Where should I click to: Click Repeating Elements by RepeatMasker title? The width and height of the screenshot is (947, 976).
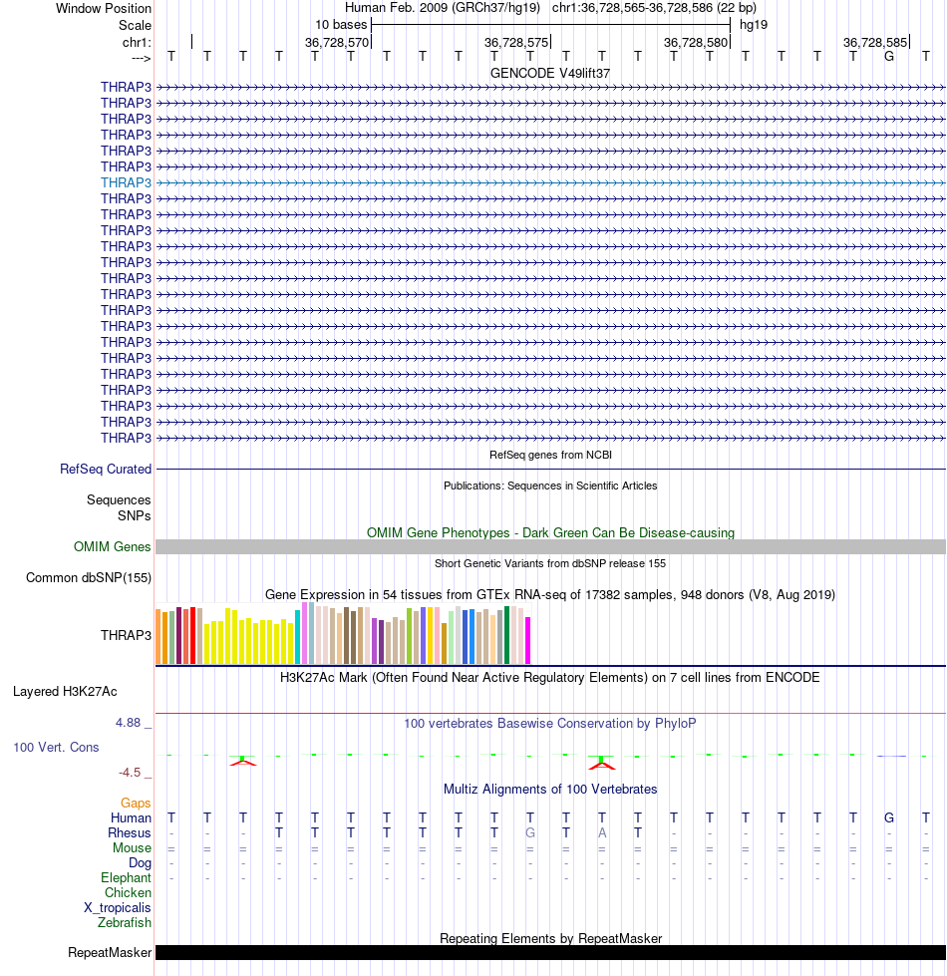(x=550, y=939)
